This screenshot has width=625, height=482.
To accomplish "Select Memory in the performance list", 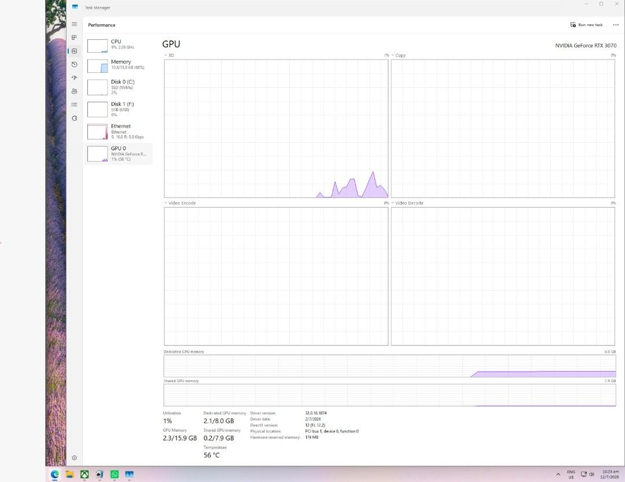I will (119, 65).
